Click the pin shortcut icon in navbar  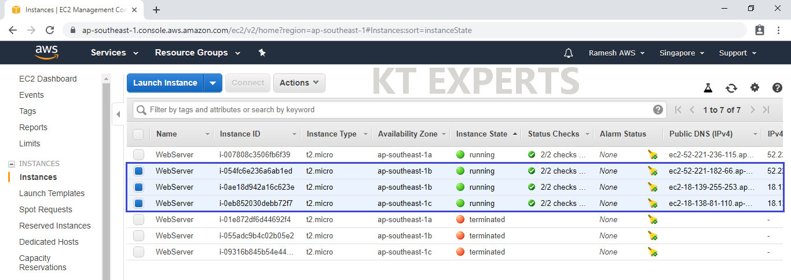(x=262, y=53)
